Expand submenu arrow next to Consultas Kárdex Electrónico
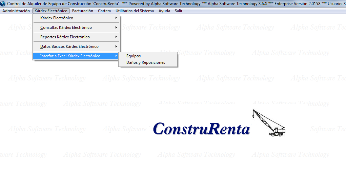The width and height of the screenshot is (346, 170). (116, 27)
